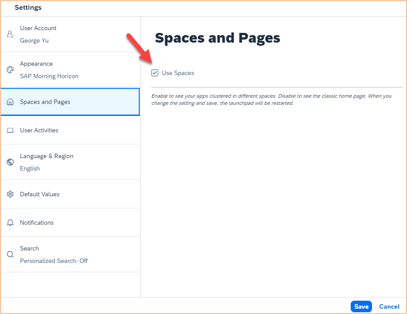Save the settings changes

tap(361, 306)
